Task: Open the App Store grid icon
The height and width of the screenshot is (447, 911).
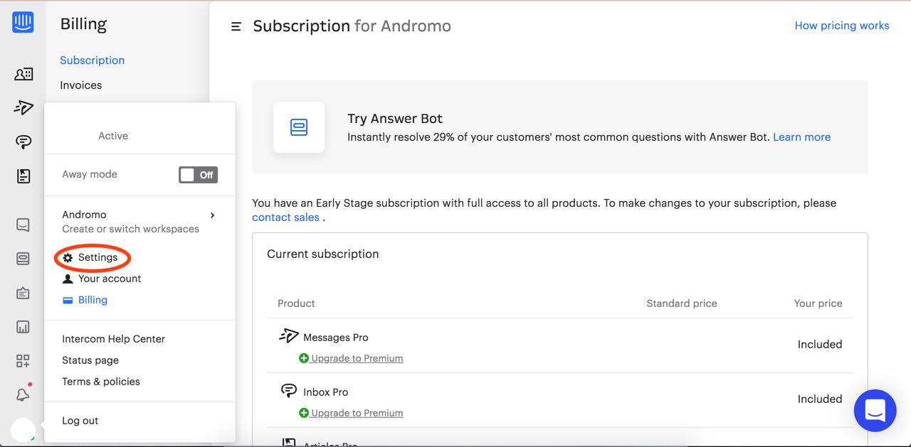Action: pyautogui.click(x=23, y=361)
